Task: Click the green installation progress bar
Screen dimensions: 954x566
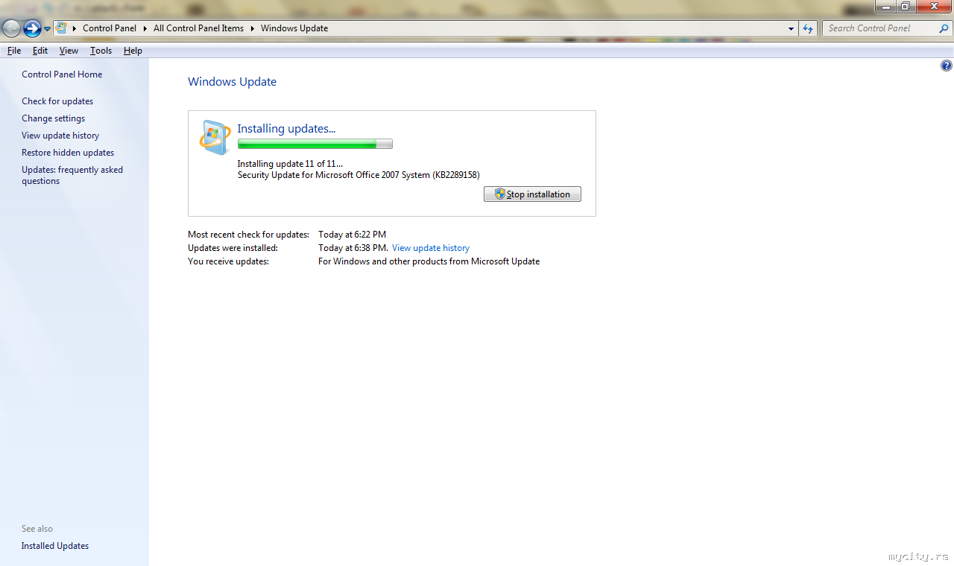Action: [x=315, y=144]
